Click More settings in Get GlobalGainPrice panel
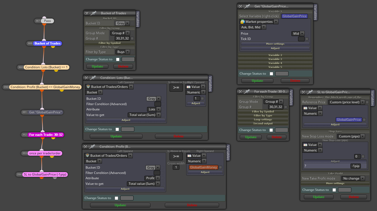The image size is (377, 211). 275,44
